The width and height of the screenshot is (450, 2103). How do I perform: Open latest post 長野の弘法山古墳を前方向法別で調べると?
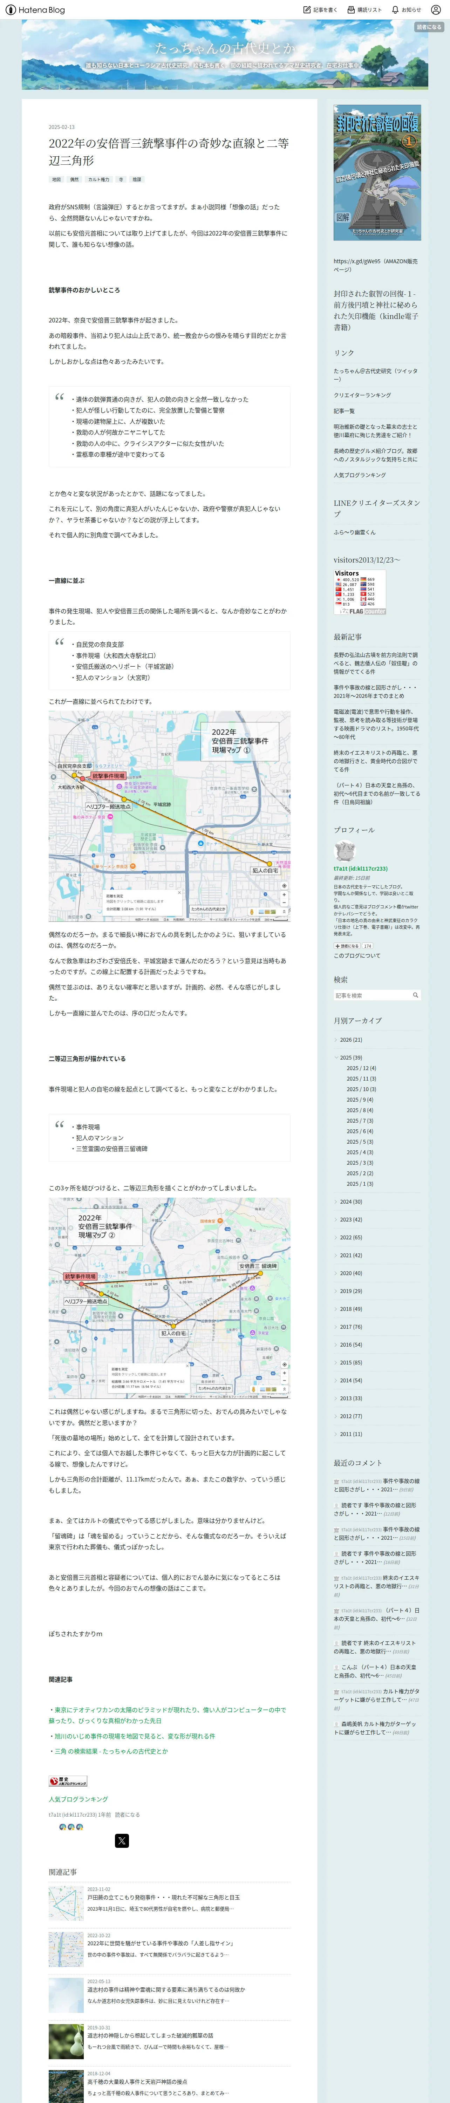click(376, 663)
